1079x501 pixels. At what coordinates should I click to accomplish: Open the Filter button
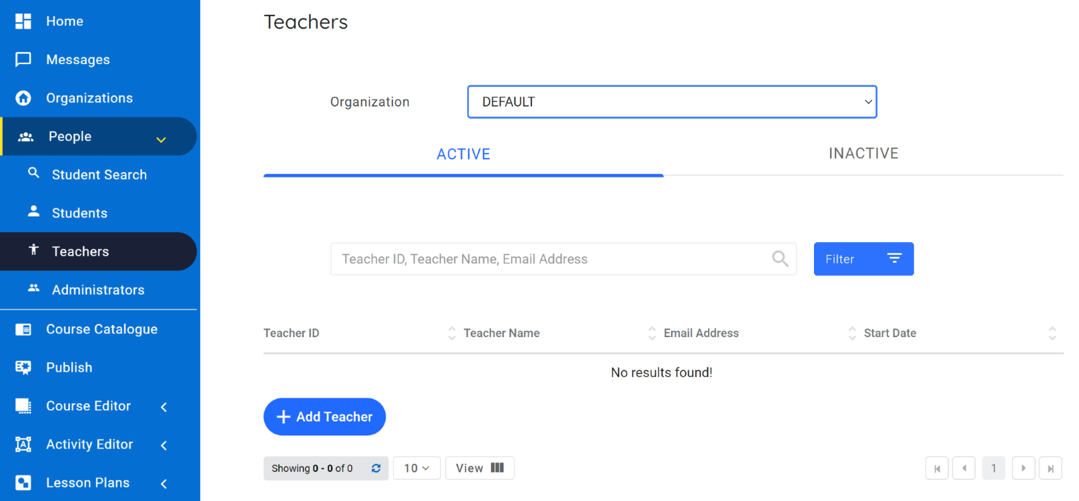click(863, 259)
